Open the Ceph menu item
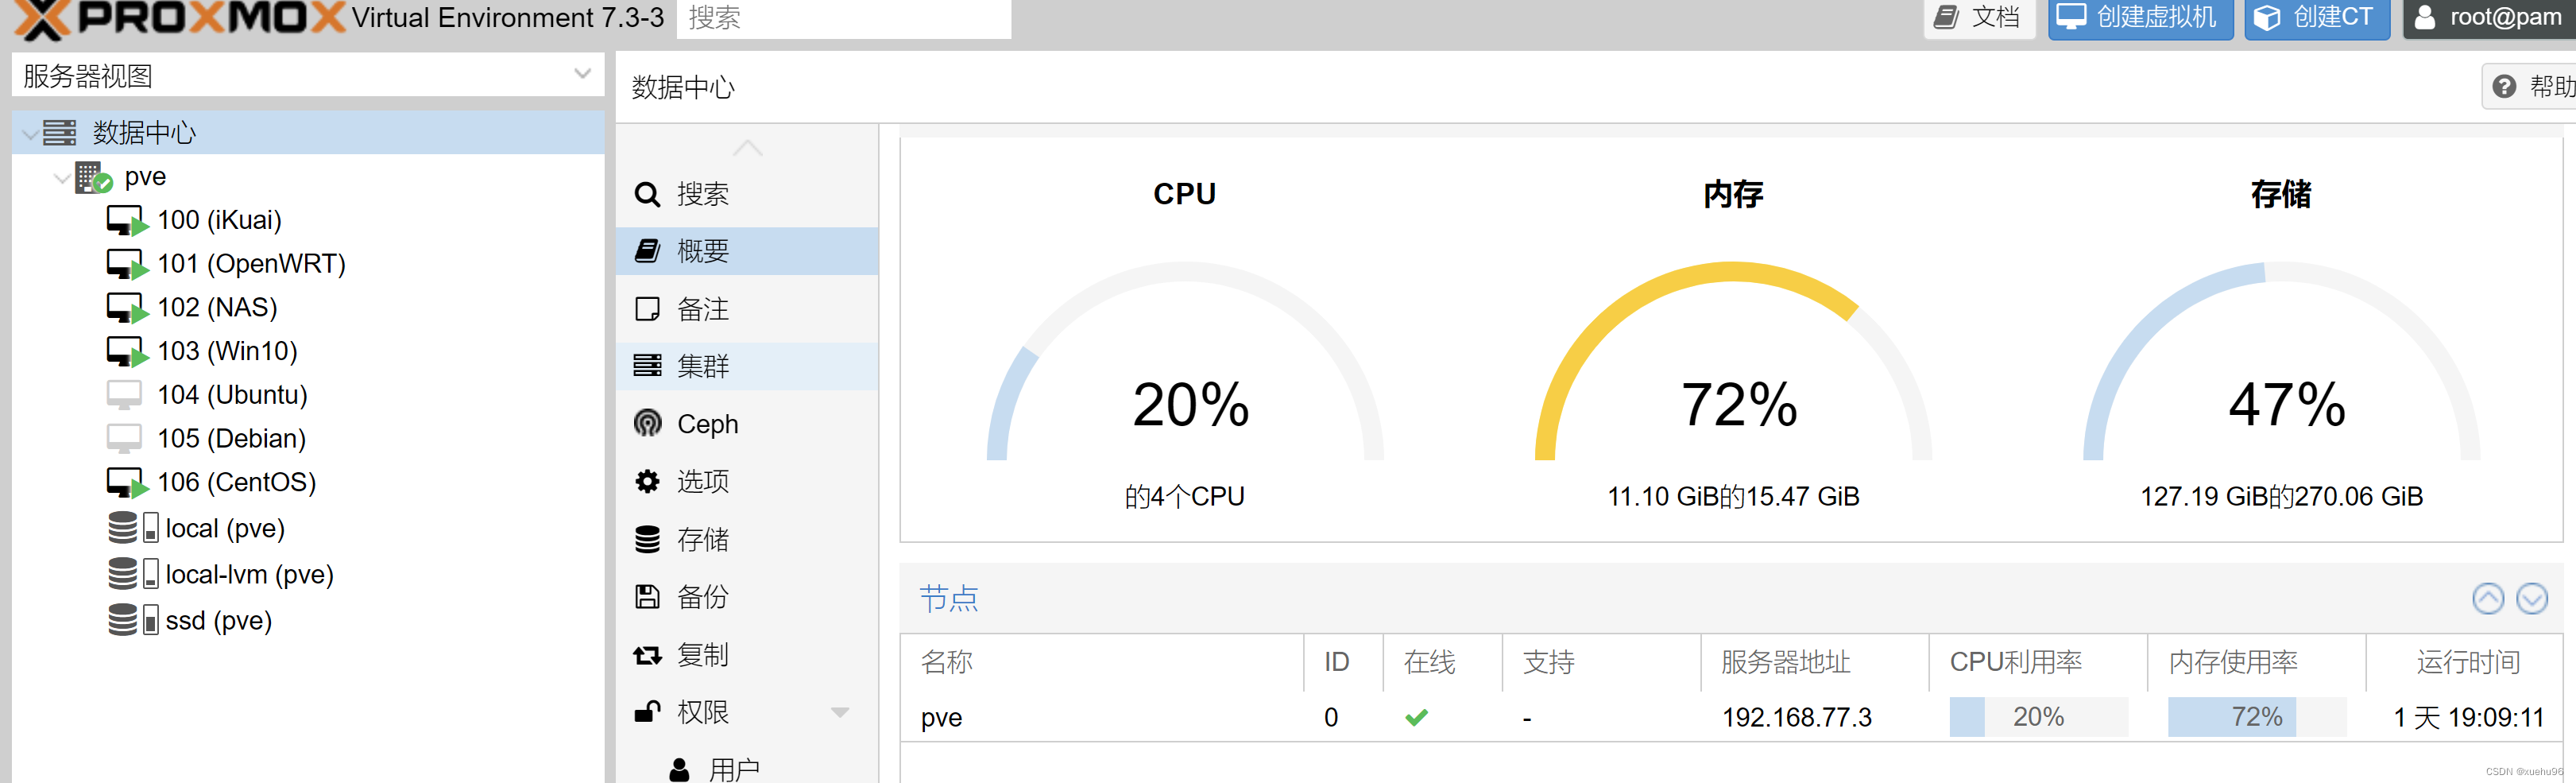2576x783 pixels. pos(747,424)
